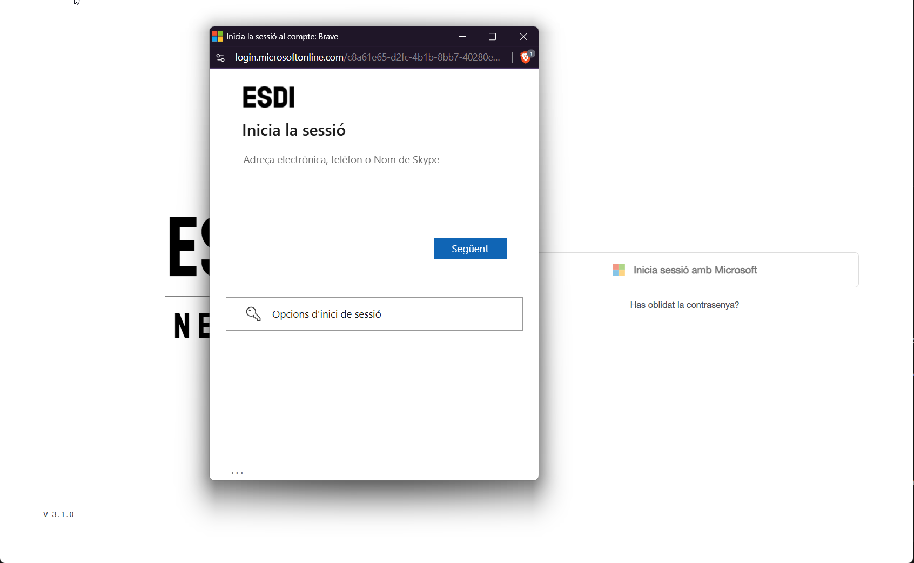Screen dimensions: 914x563
Task: Click the key icon in sign-in options
Action: (253, 314)
